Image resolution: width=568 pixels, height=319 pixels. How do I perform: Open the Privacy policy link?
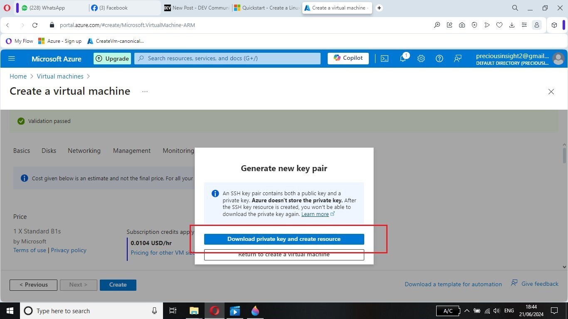[x=69, y=250]
